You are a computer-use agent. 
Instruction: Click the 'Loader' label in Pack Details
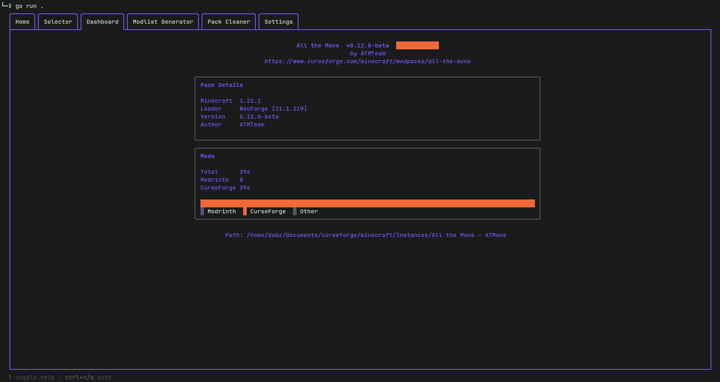click(211, 109)
